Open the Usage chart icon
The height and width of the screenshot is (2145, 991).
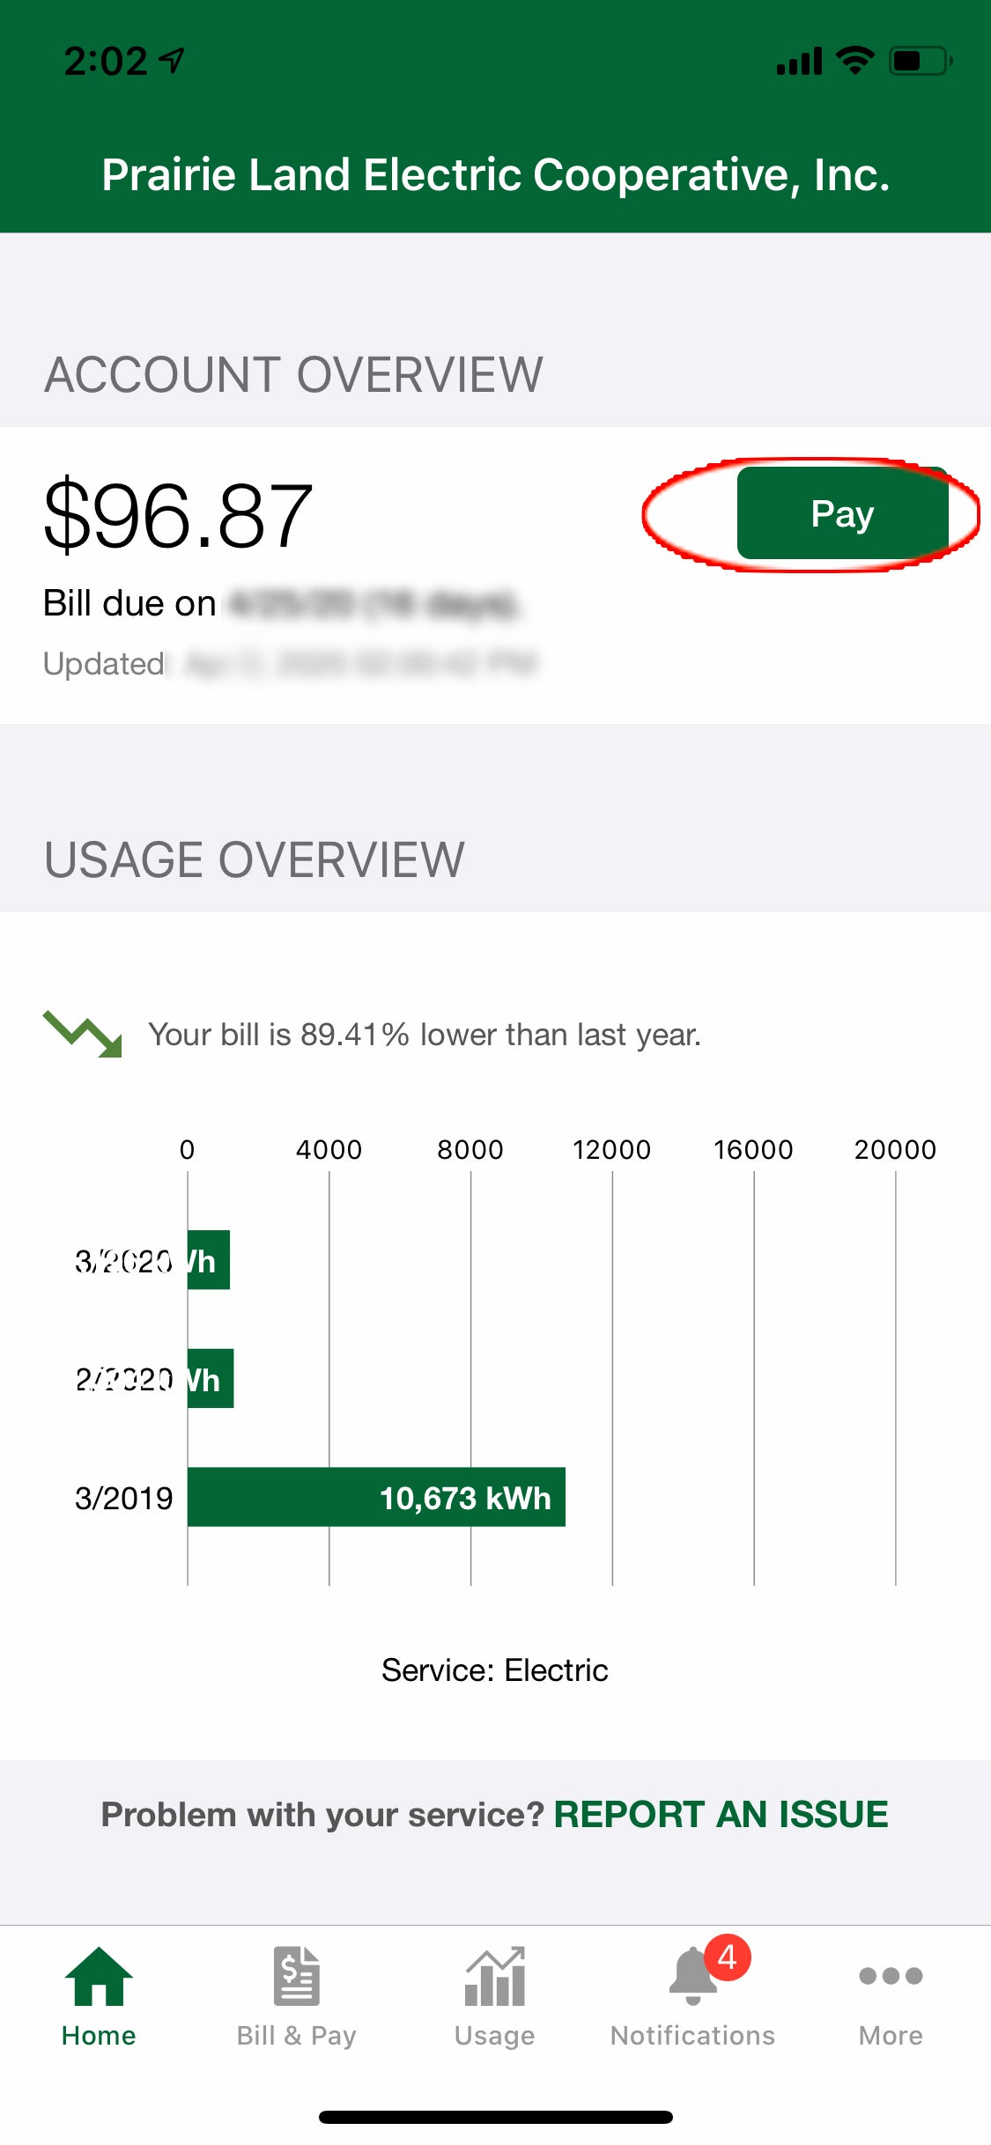coord(495,1977)
